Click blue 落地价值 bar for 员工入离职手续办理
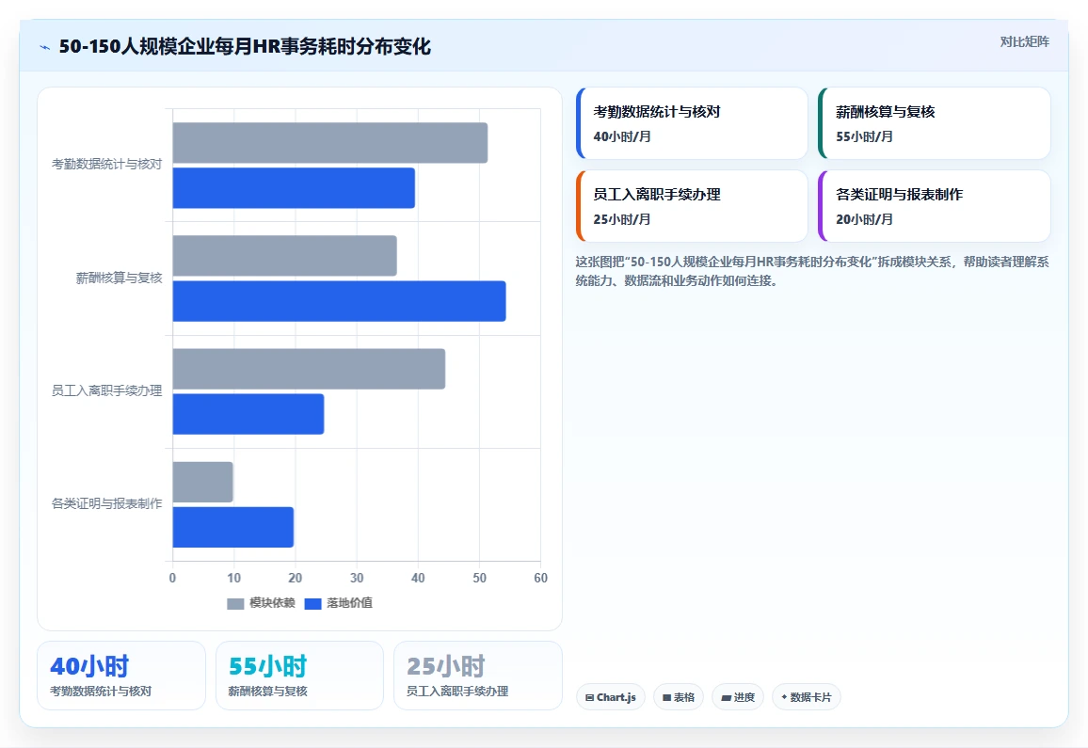Image resolution: width=1088 pixels, height=748 pixels. point(248,414)
